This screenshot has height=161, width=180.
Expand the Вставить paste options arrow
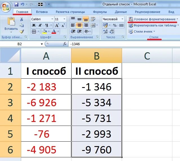tap(11, 32)
